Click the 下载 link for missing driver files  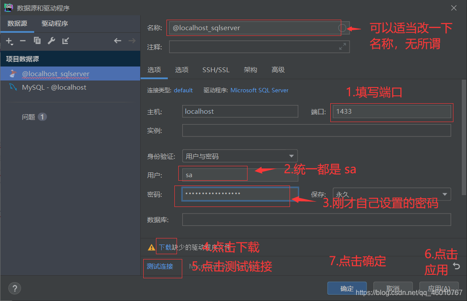coord(166,246)
